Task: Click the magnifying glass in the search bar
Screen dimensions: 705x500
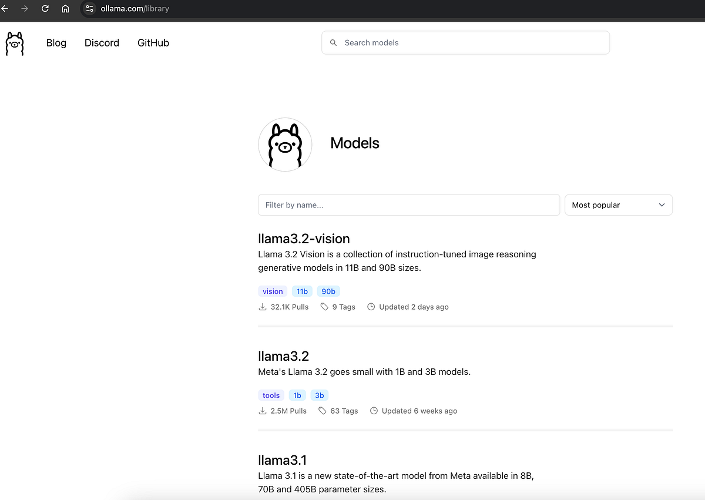Action: [333, 42]
